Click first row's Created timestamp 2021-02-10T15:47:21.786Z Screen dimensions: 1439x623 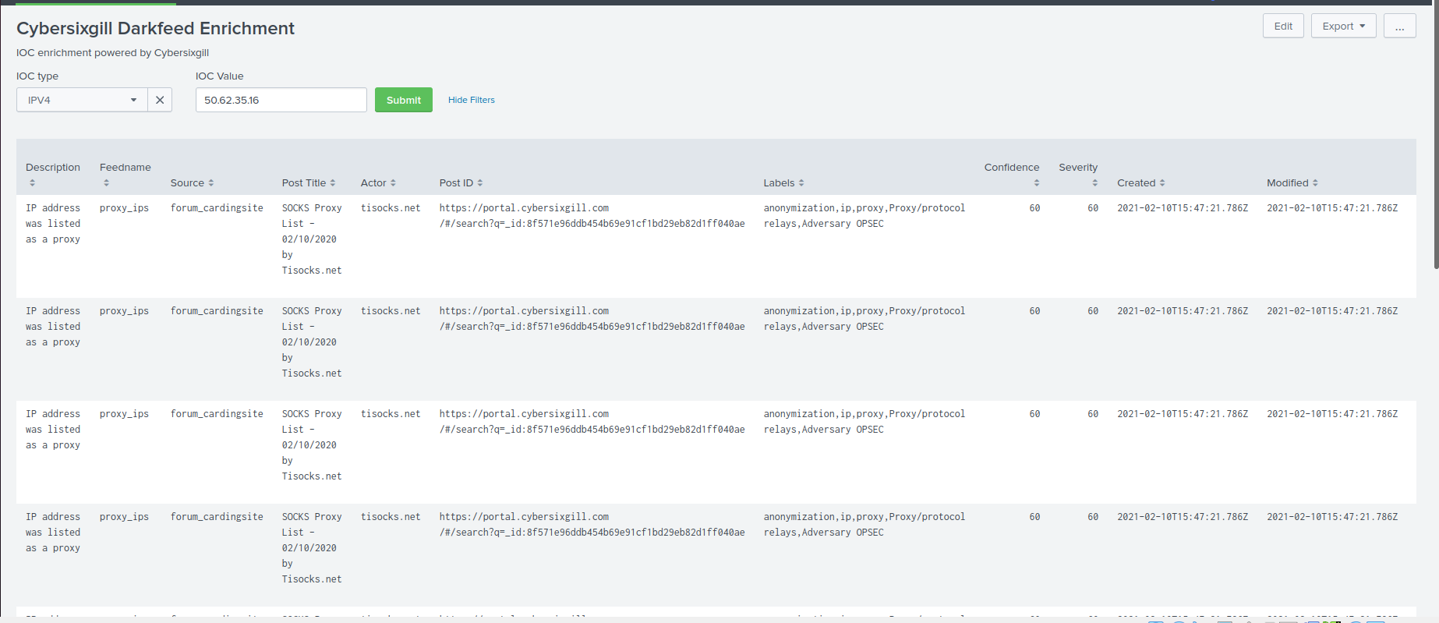pyautogui.click(x=1183, y=208)
